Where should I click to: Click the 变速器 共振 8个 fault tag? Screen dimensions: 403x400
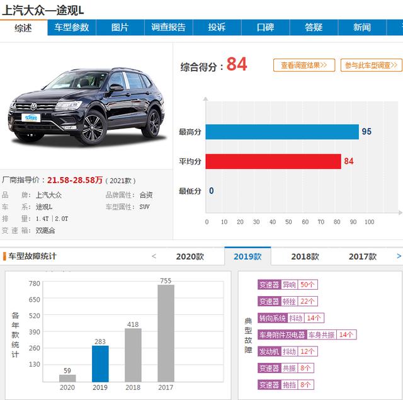coord(286,368)
